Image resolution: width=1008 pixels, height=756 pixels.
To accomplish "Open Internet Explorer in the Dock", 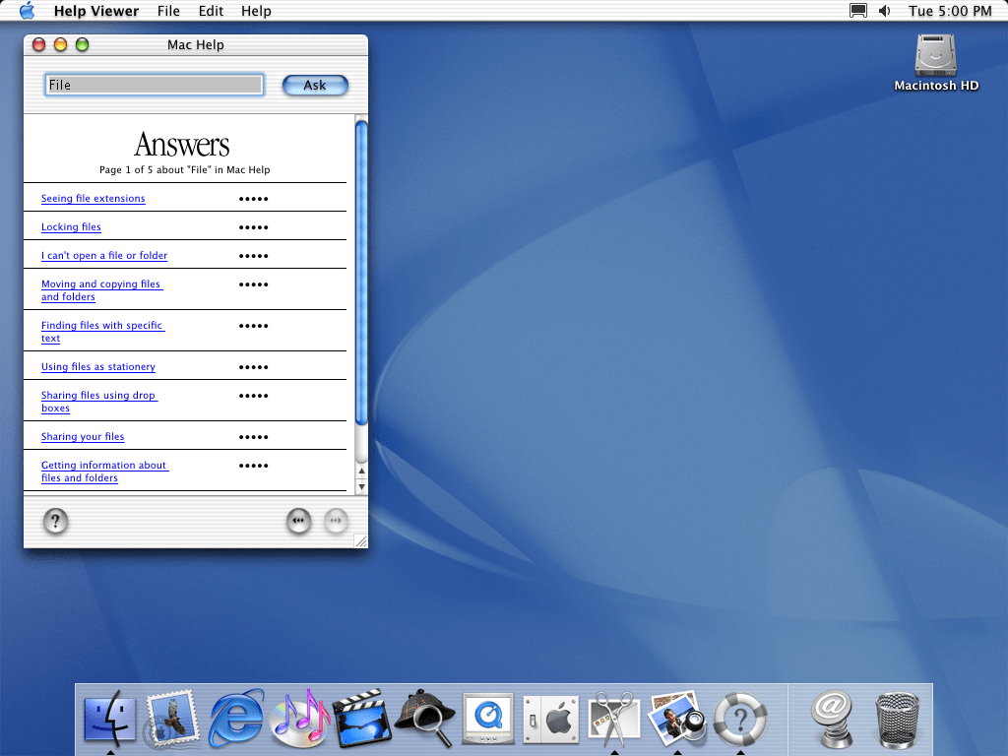I will [x=235, y=719].
